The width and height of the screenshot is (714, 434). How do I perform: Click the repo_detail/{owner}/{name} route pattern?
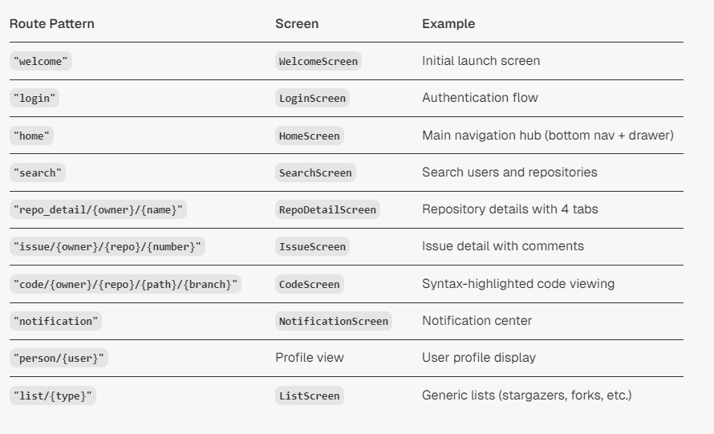(98, 209)
